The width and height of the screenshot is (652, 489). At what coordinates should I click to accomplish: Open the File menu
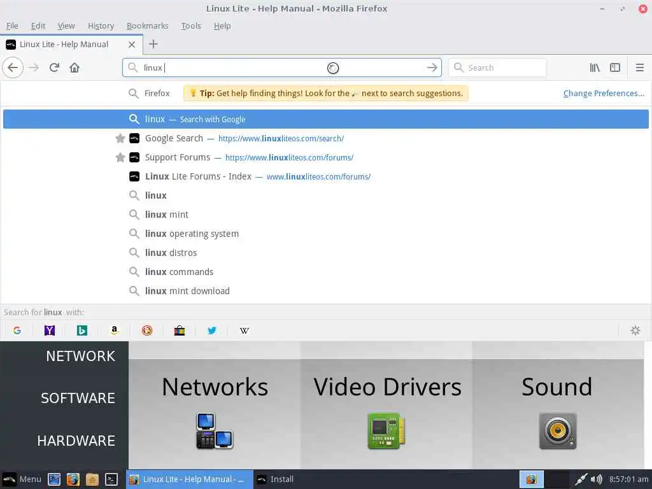click(x=12, y=25)
